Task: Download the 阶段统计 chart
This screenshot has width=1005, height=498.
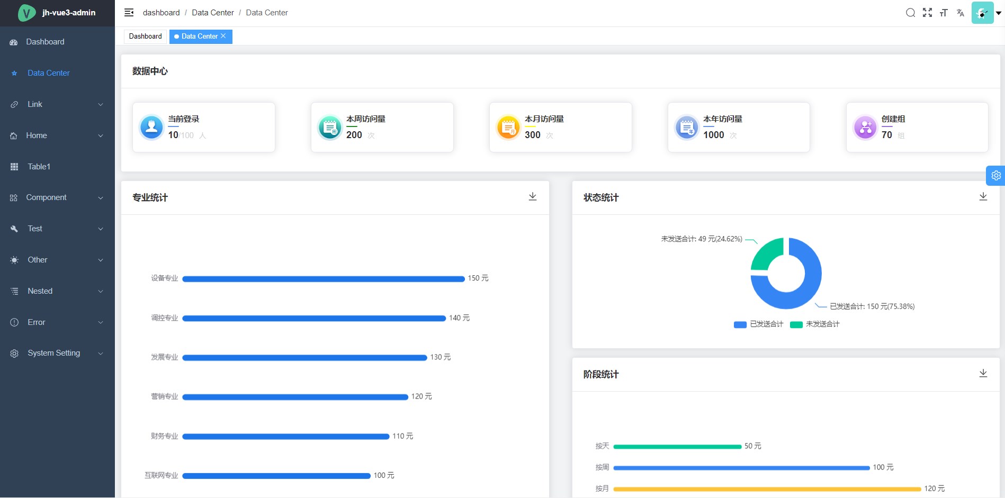Action: 983,373
